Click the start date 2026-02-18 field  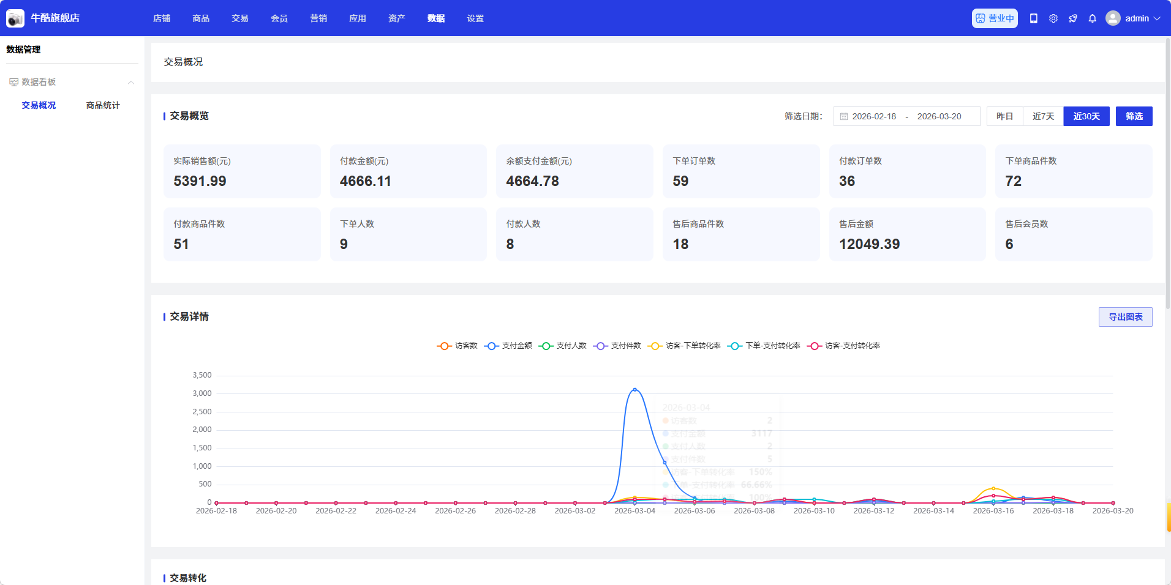(x=874, y=116)
